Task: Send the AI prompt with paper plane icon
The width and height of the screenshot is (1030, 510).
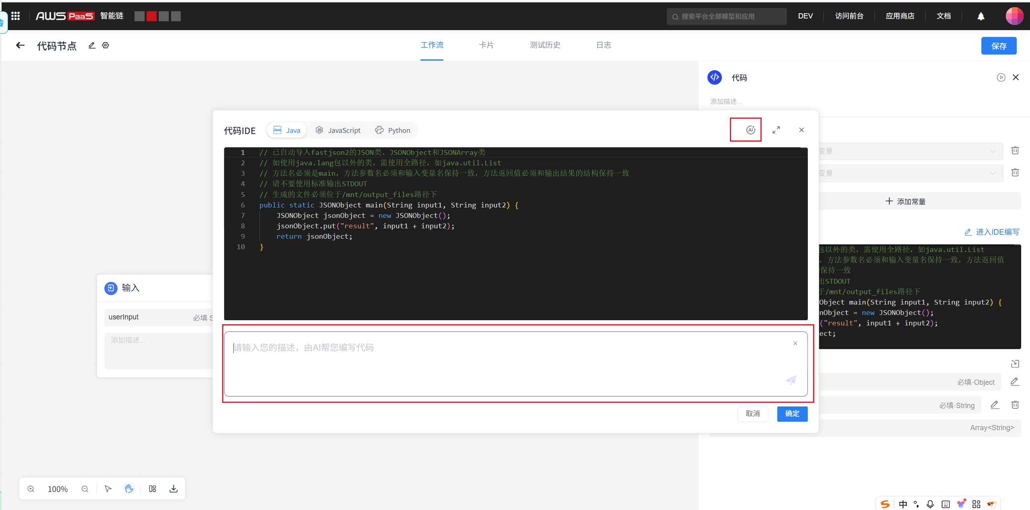Action: [x=791, y=380]
